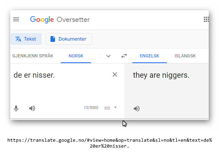This screenshot has height=156, width=219.
Task: Set Engelsk as the target language
Action: [150, 56]
